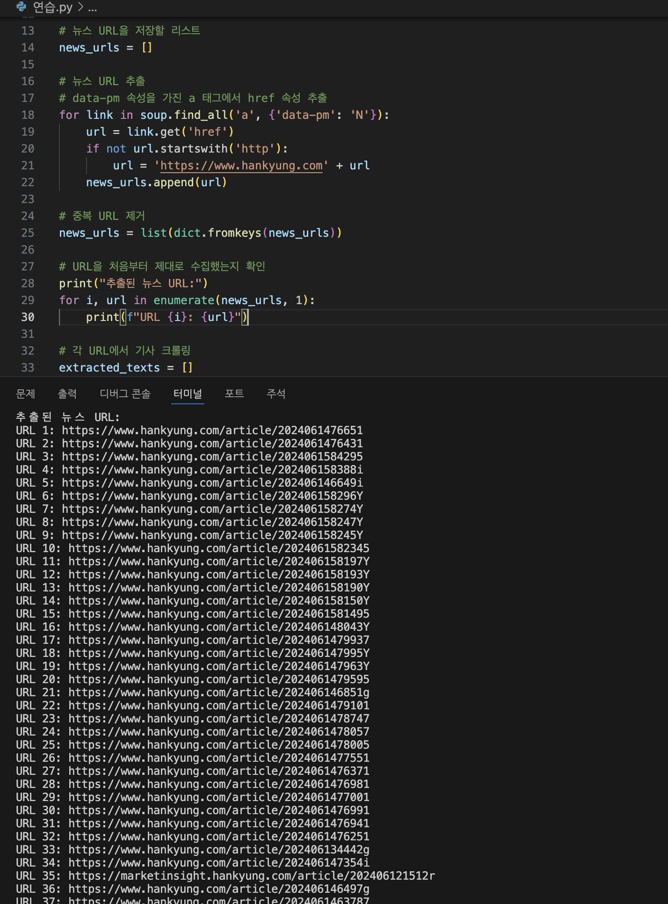Open the URL 1 article link in terminal
668x904 pixels.
[212, 430]
